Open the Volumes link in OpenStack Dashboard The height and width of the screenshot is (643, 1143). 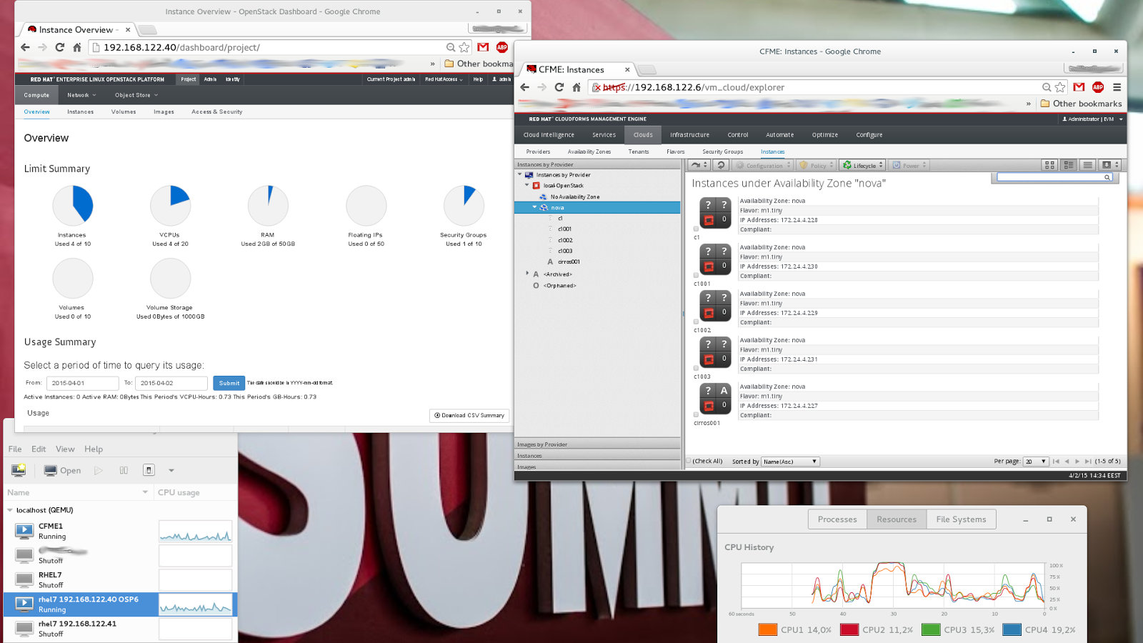pos(124,112)
